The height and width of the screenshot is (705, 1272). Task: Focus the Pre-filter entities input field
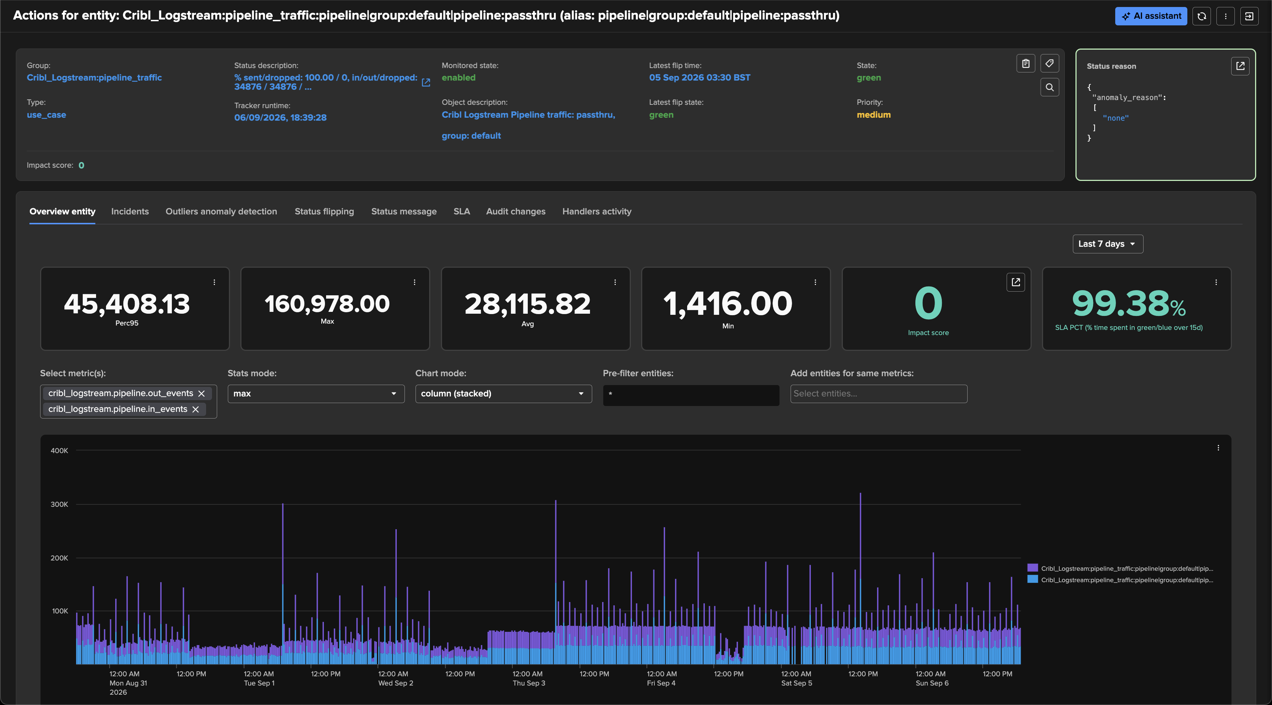(x=691, y=395)
